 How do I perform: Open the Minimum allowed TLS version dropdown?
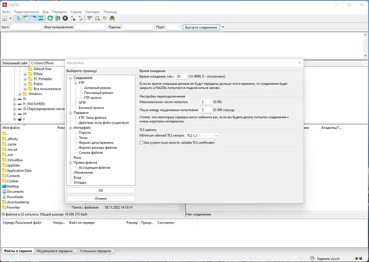point(202,136)
